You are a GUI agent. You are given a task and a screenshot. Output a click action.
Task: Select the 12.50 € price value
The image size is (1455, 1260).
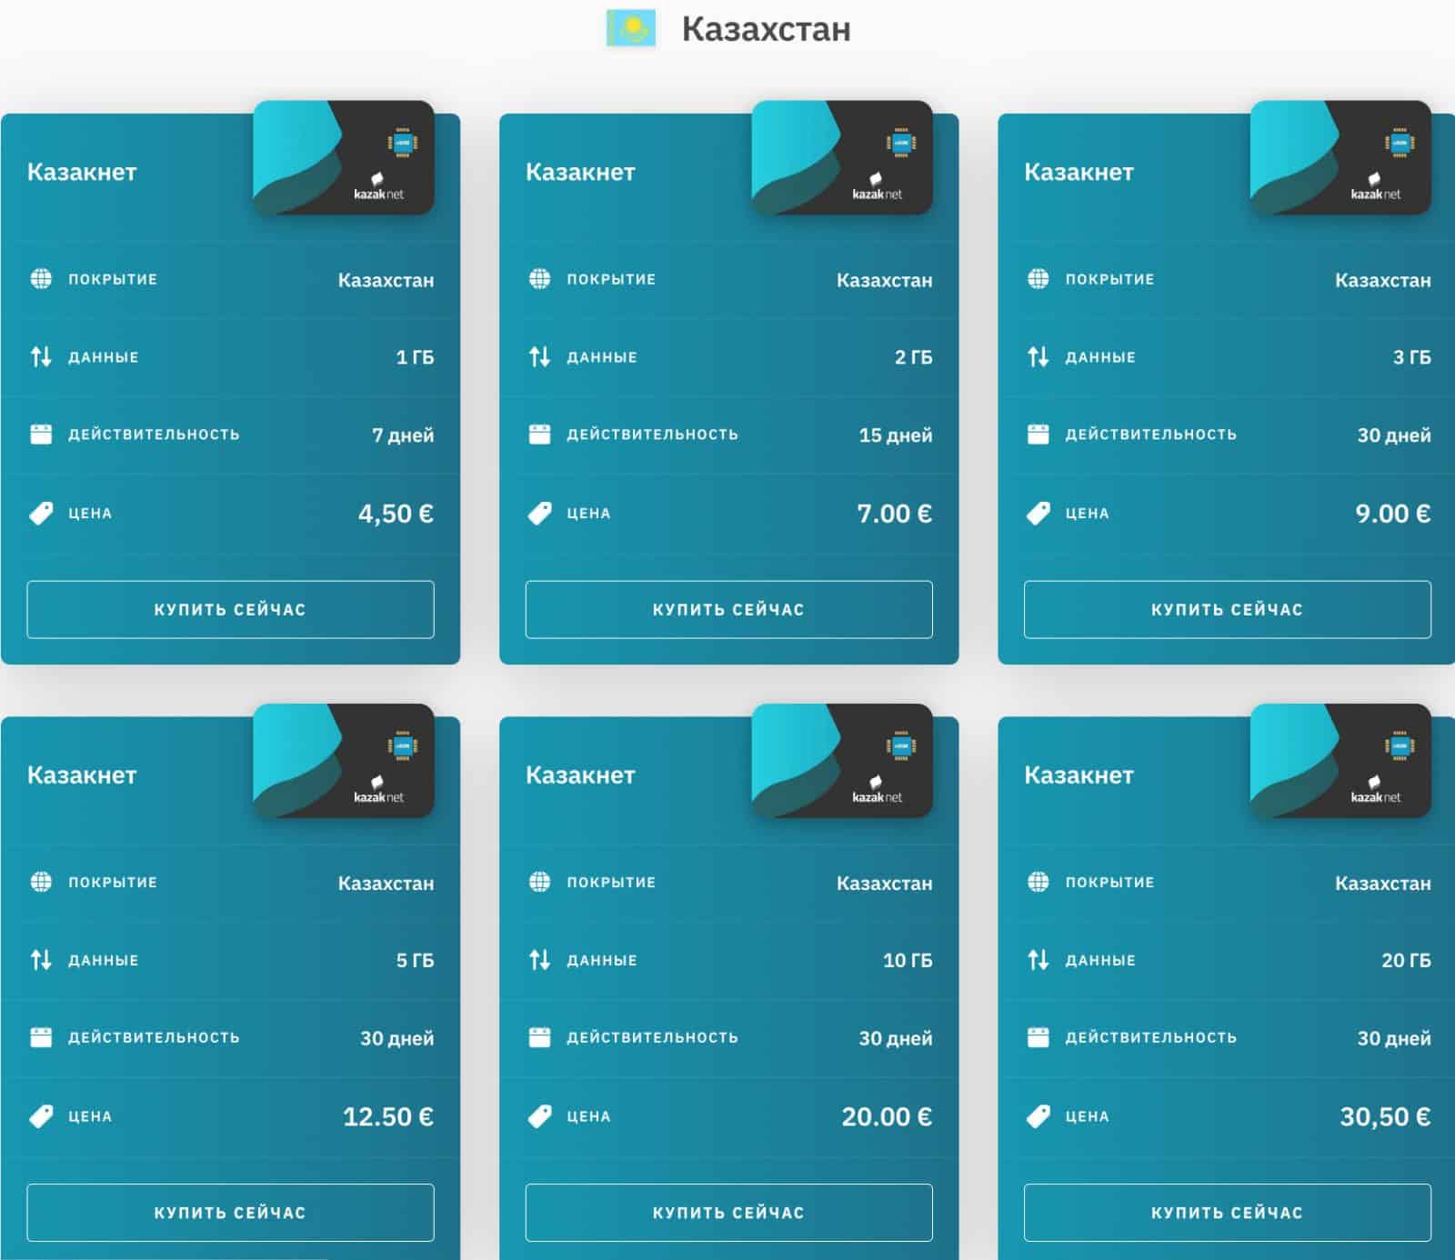[387, 1116]
